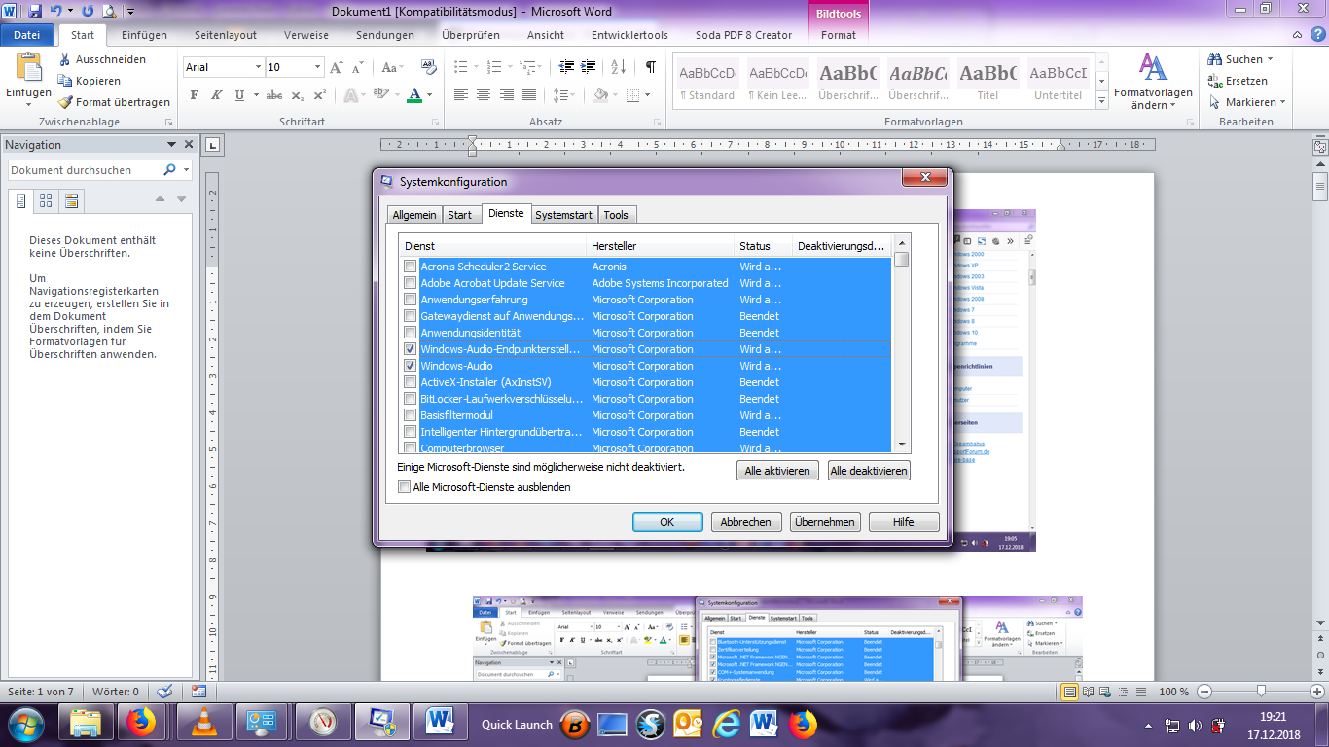Open the Tools tab in Systemkonfiguration
This screenshot has height=747, width=1329.
[x=616, y=215]
